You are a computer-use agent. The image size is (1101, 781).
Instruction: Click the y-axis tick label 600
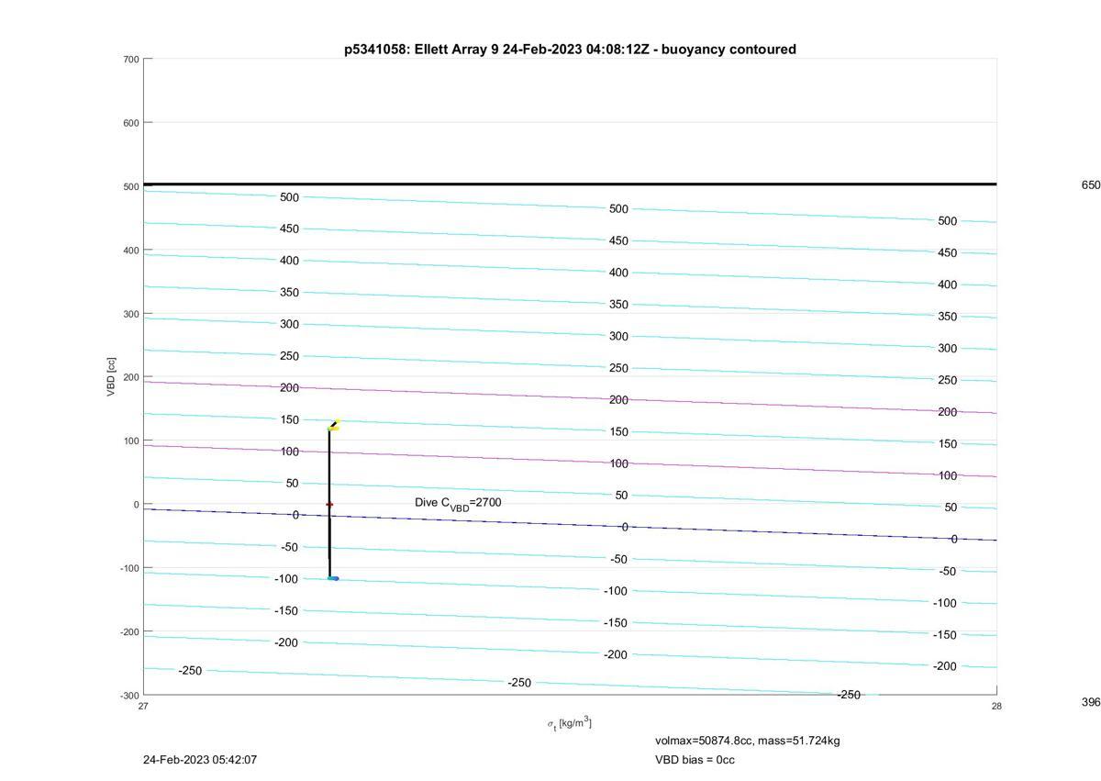[x=130, y=123]
